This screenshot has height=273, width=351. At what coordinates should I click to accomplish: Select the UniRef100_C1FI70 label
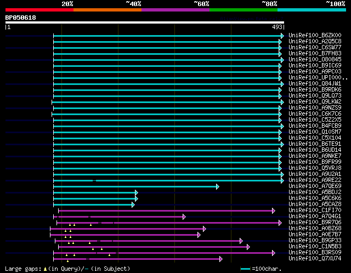point(315,211)
